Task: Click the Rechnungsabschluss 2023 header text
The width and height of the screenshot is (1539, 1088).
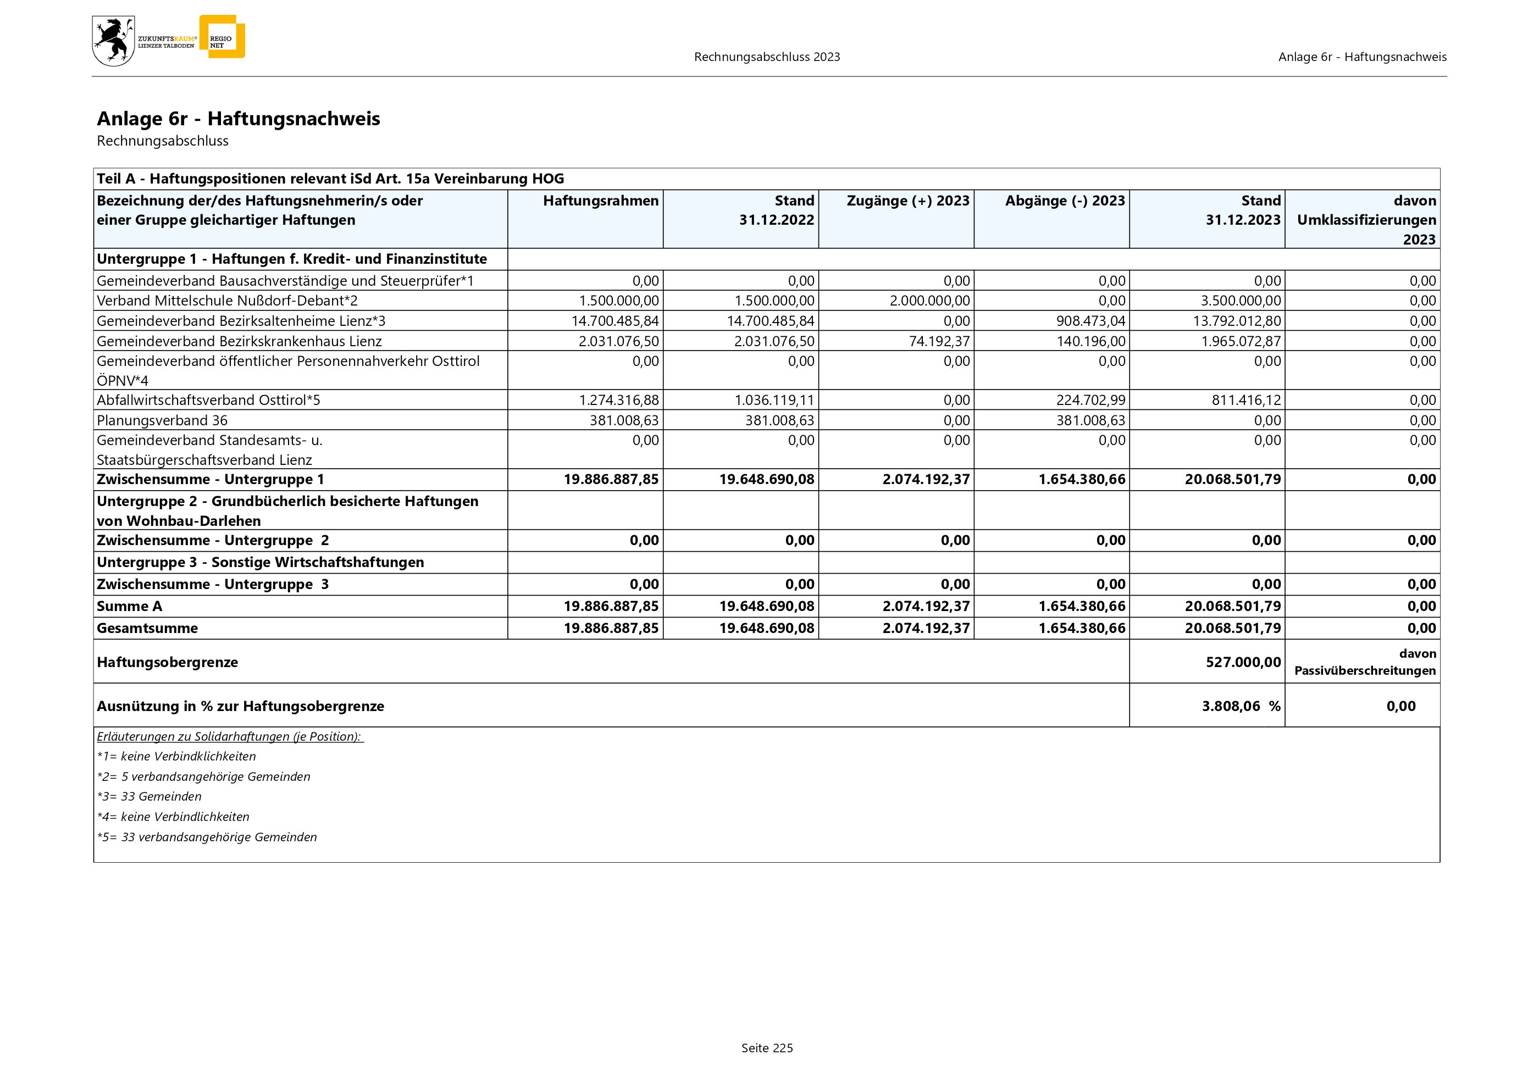Action: click(x=767, y=57)
